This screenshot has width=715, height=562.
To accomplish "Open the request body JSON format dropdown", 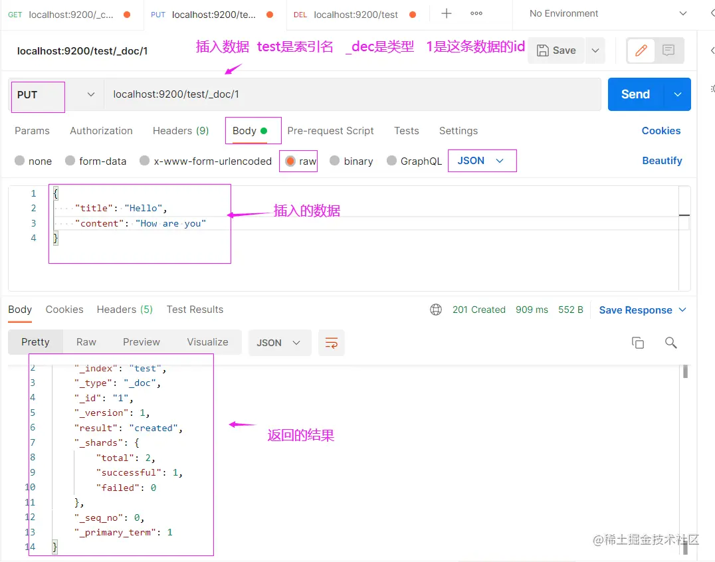I will 482,161.
